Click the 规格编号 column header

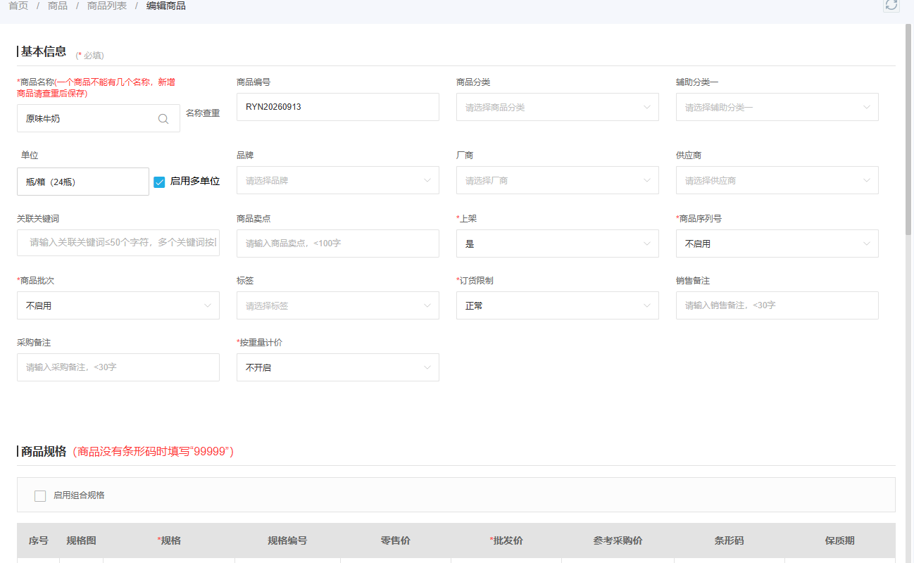pyautogui.click(x=287, y=540)
